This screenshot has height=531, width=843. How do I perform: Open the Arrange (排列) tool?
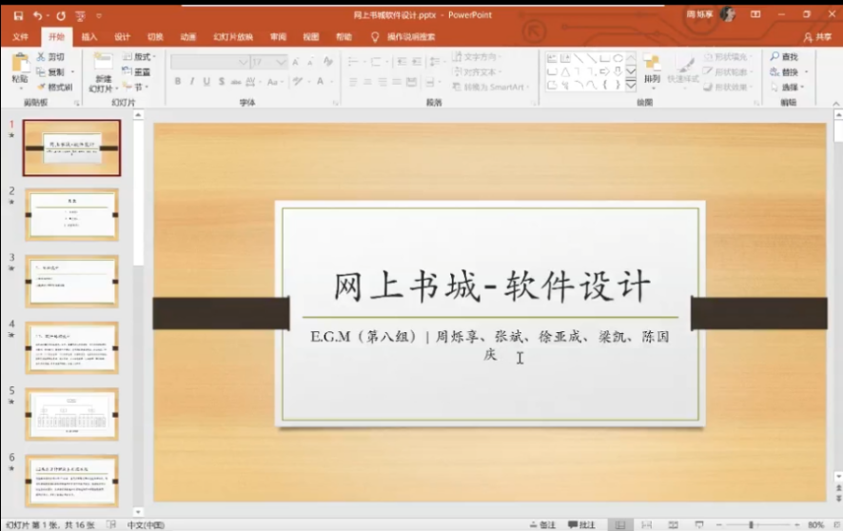(652, 65)
